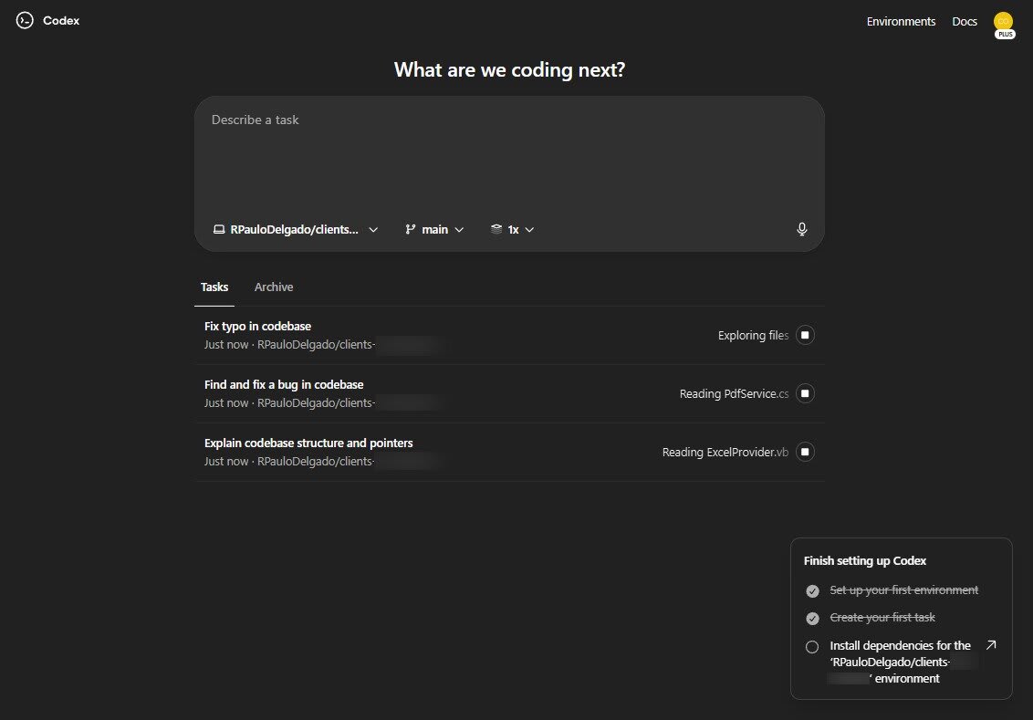Switch to the Archive tab
Image resolution: width=1033 pixels, height=720 pixels.
pos(274,287)
